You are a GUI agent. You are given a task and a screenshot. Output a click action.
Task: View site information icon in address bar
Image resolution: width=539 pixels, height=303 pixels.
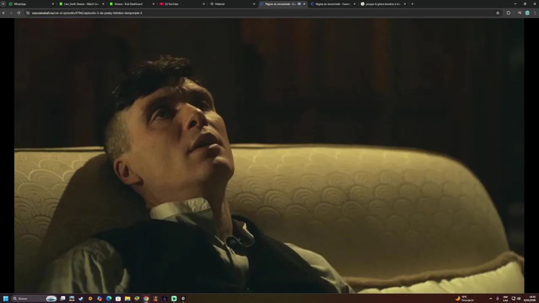[x=28, y=13]
